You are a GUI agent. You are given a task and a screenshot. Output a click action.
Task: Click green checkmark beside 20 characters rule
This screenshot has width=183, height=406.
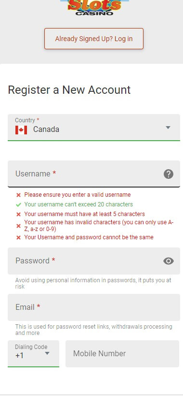(x=18, y=204)
